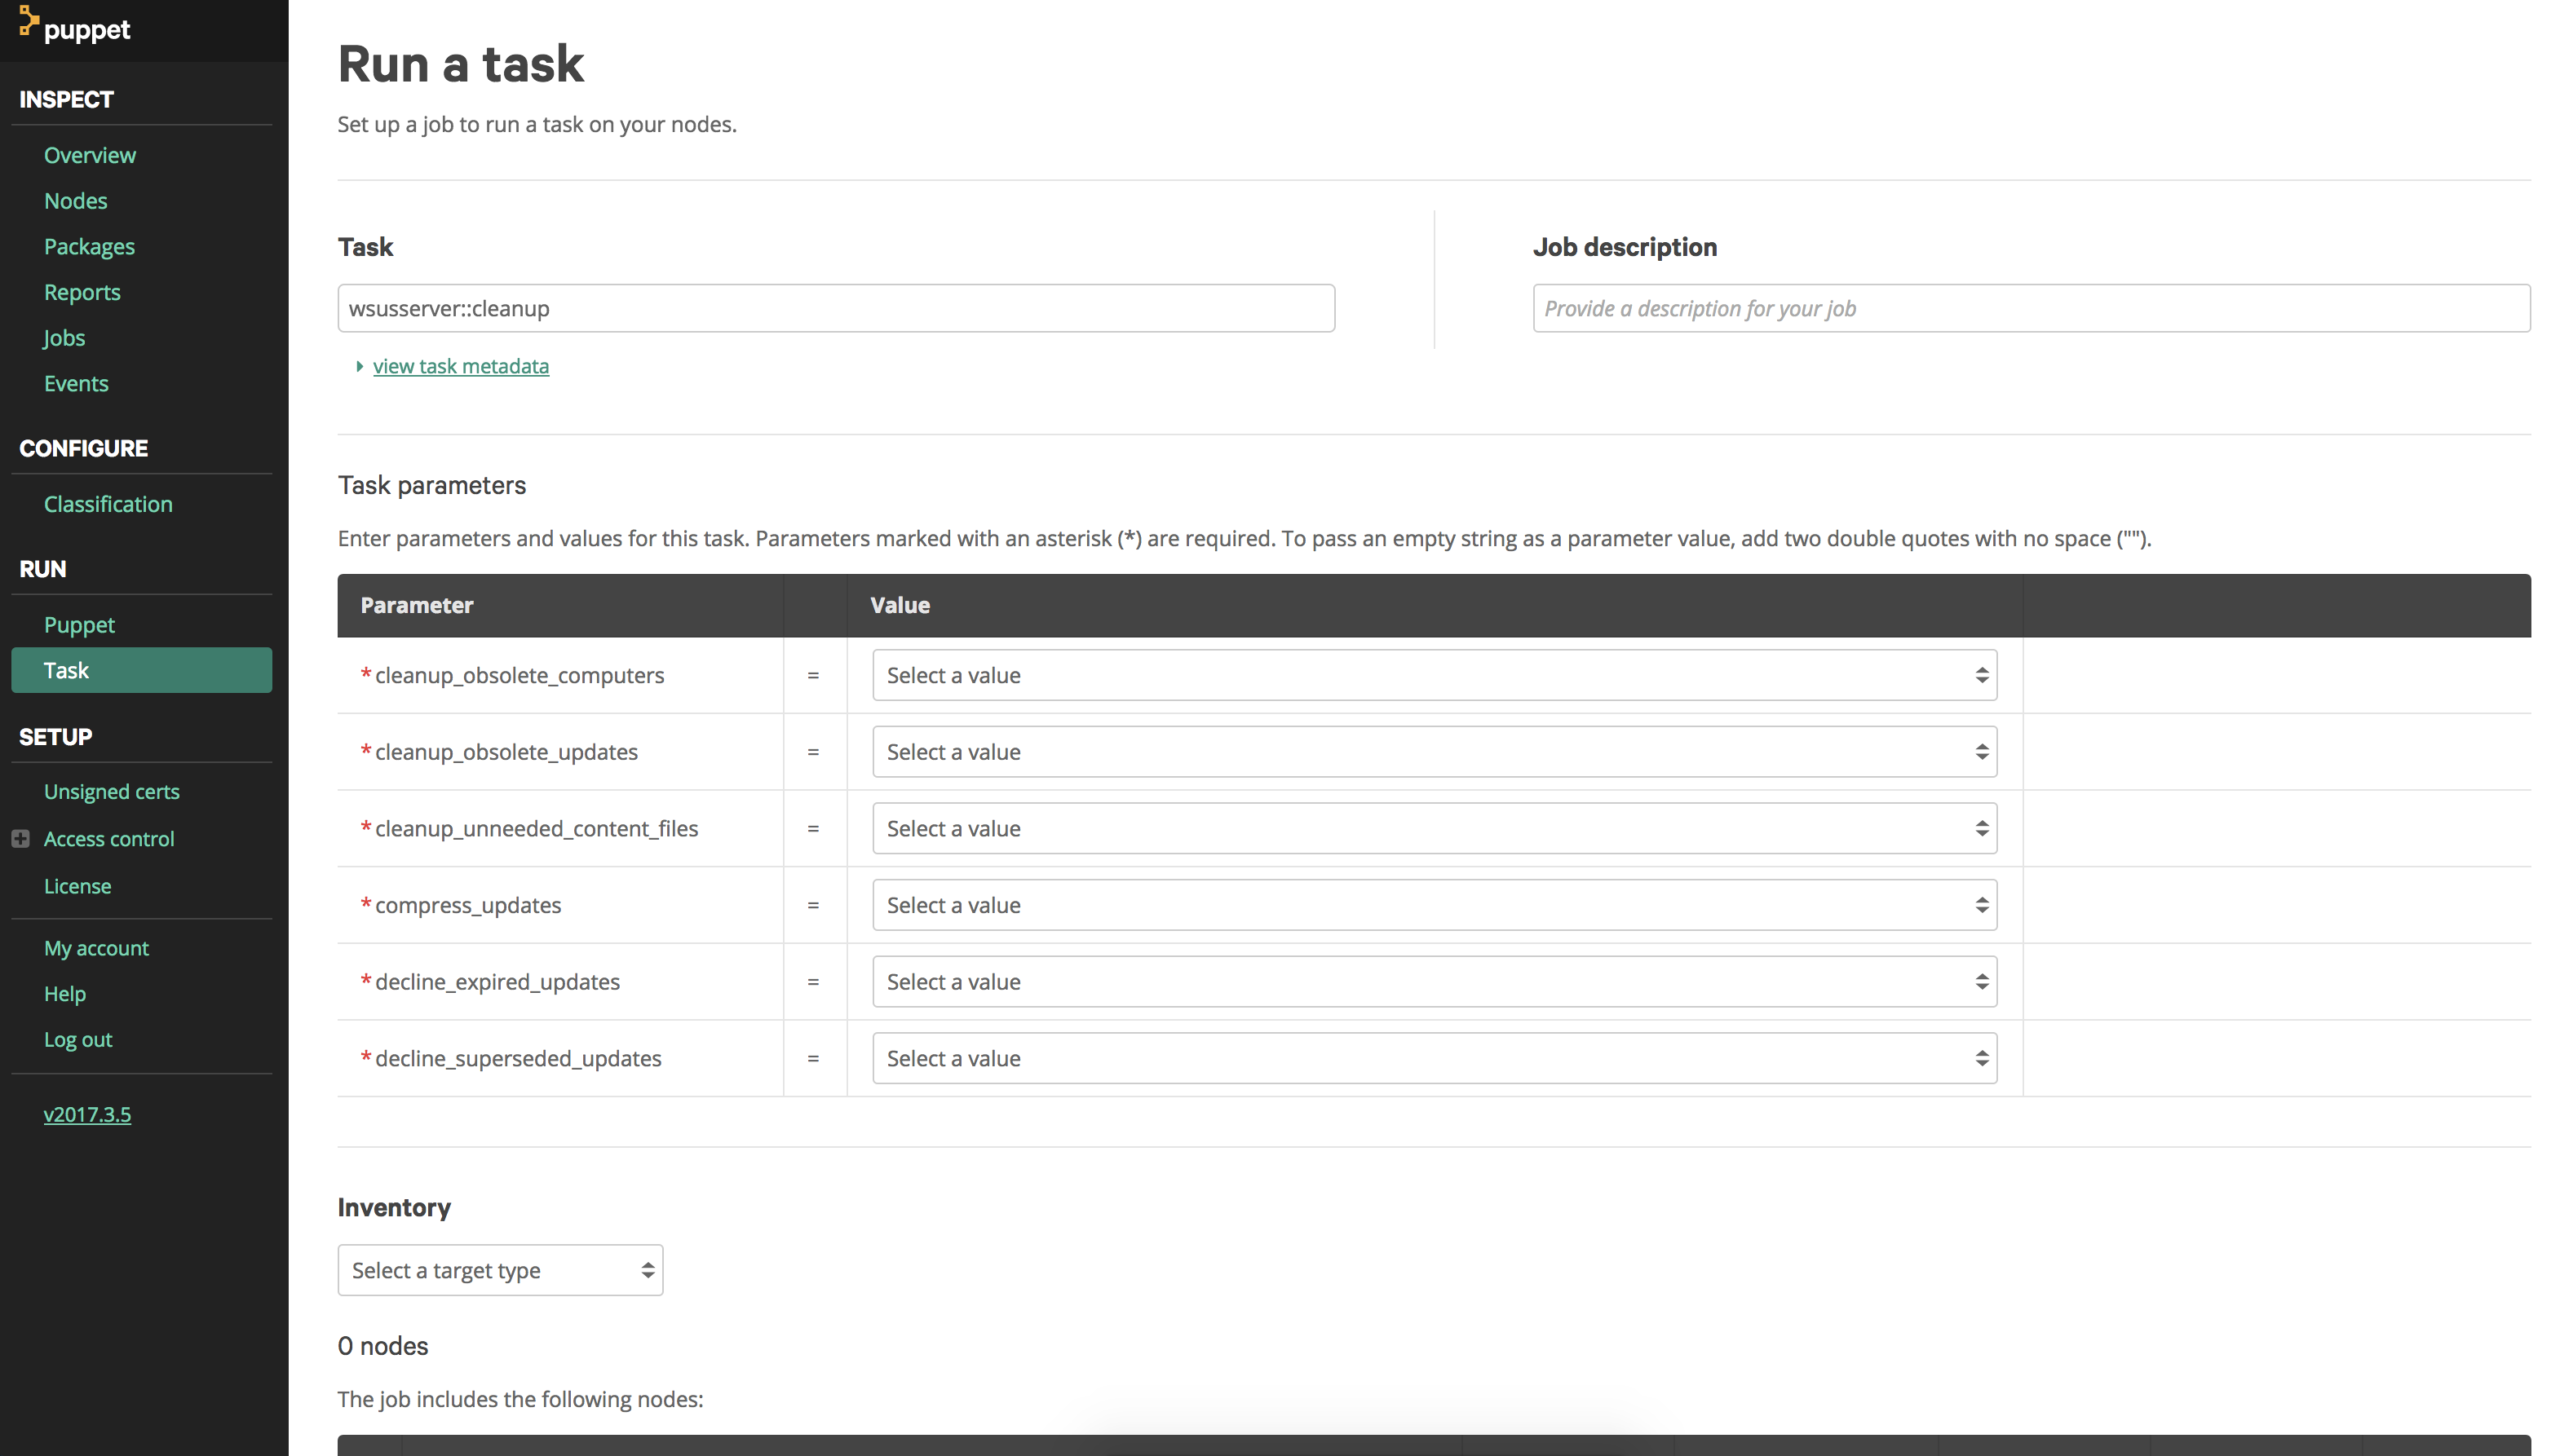The height and width of the screenshot is (1456, 2551).
Task: Open the decline_superseded_updates value dropdown
Action: point(1433,1057)
